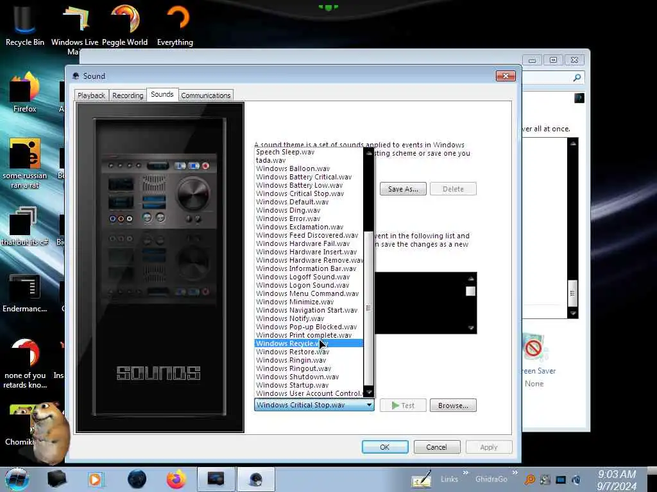This screenshot has height=492, width=657.
Task: Click the sound list scrollbar down arrow
Action: (369, 392)
